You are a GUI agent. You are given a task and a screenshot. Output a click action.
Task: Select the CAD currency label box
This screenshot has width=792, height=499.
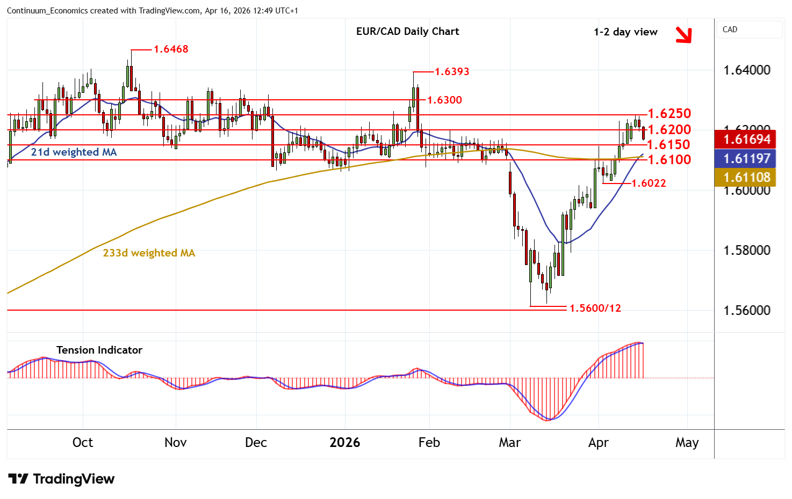coord(749,30)
